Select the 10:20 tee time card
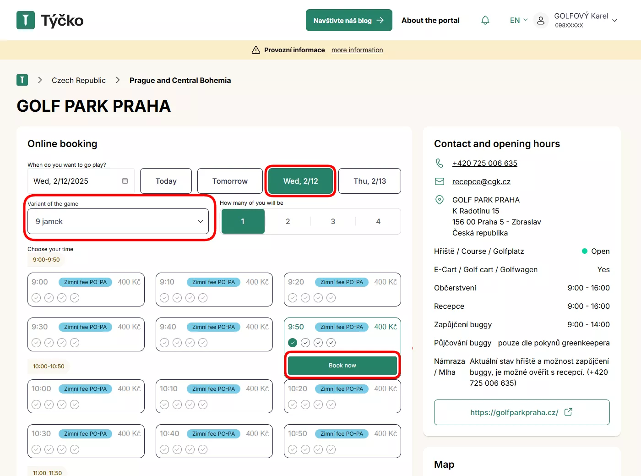 [x=342, y=396]
